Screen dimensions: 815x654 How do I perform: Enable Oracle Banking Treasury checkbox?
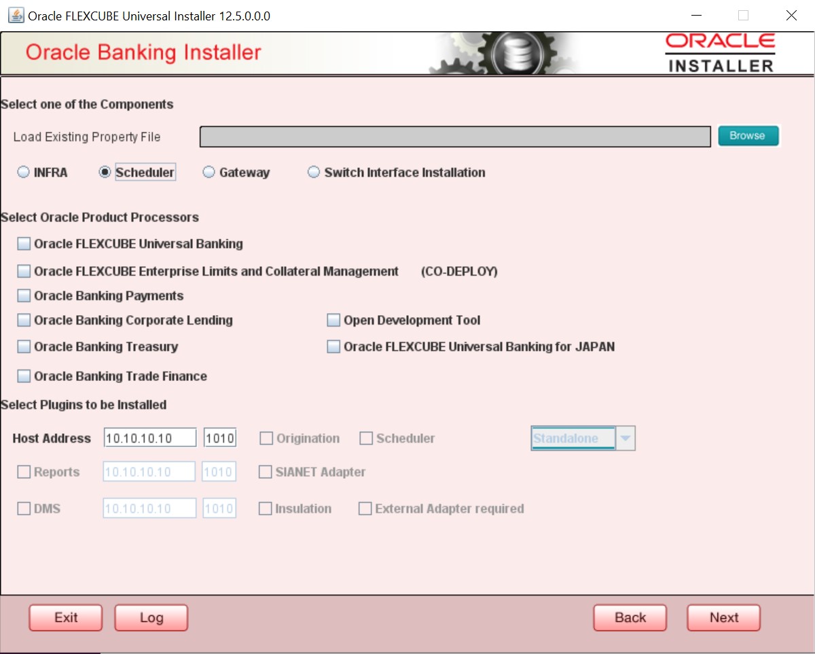pos(24,346)
